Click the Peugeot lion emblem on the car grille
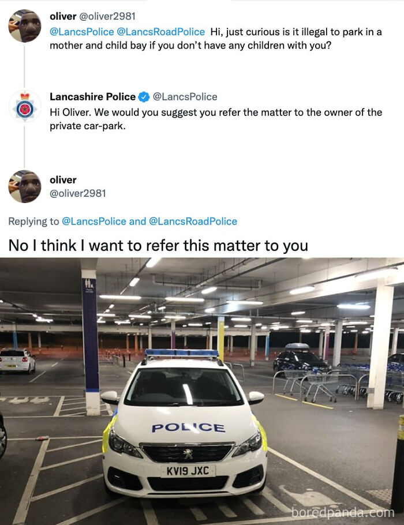This screenshot has width=404, height=525. pos(188,454)
